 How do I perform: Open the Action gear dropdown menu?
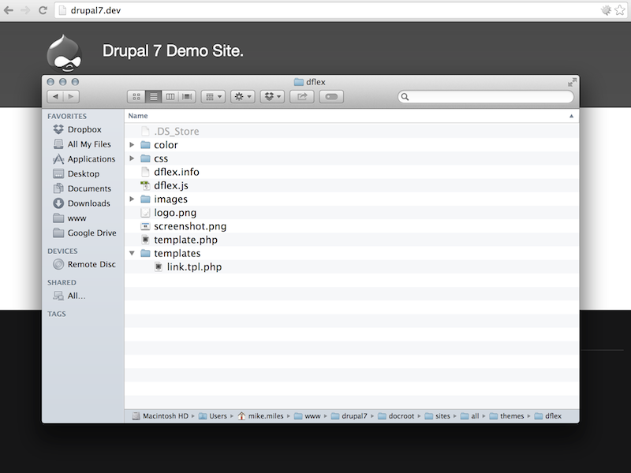(242, 96)
